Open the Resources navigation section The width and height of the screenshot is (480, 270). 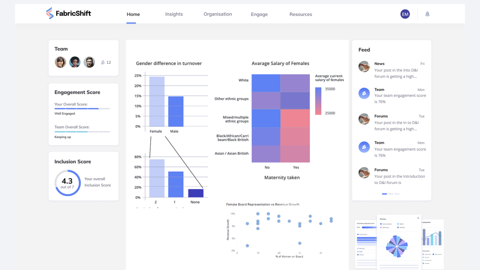tap(300, 14)
